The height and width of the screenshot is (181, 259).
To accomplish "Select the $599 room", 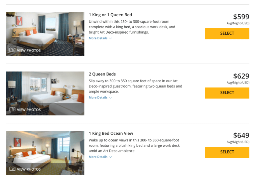I will coord(227,34).
